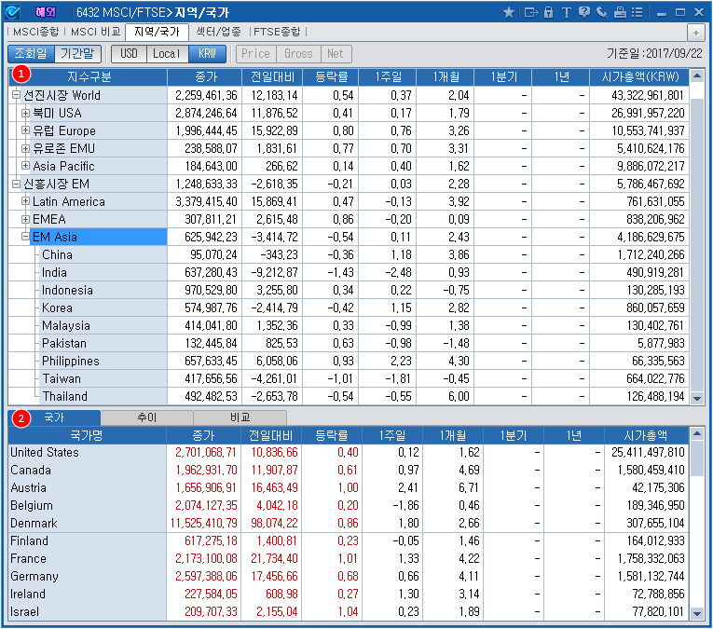Open help via the question bubble icon
Image resolution: width=713 pixels, height=629 pixels.
583,12
